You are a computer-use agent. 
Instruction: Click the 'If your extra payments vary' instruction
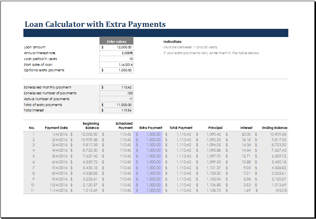click(211, 53)
